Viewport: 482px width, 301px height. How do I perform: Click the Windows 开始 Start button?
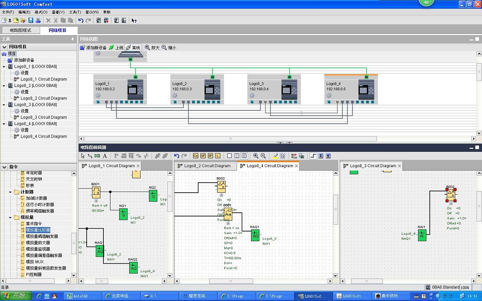pyautogui.click(x=15, y=296)
